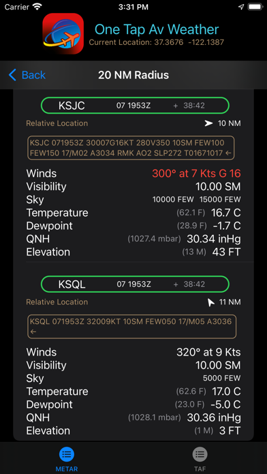The image size is (267, 474).
Task: Tap the Current Location coordinates text
Action: (157, 42)
